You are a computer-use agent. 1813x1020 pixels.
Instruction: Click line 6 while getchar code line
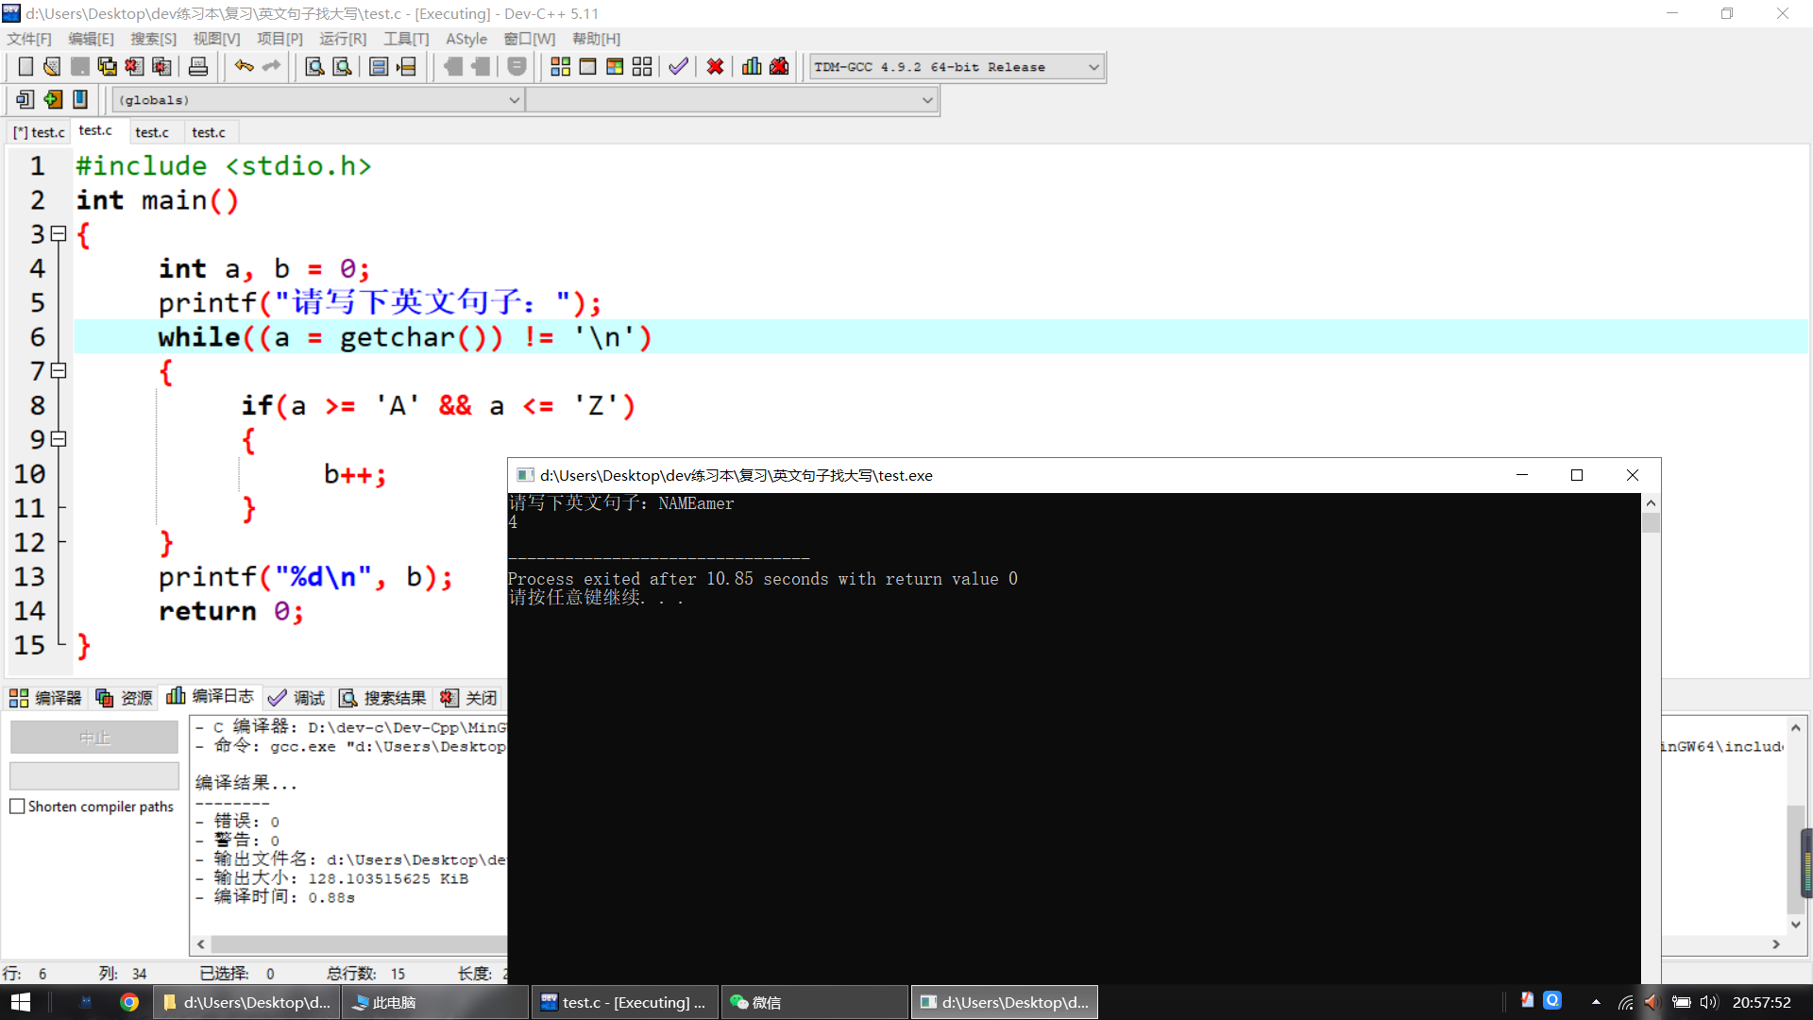tap(940, 337)
